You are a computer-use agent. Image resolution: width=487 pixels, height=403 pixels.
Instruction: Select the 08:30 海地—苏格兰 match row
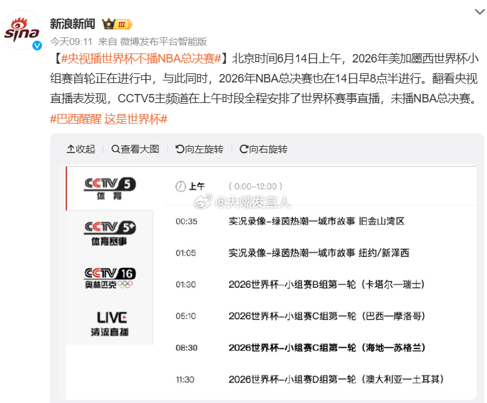(x=321, y=348)
